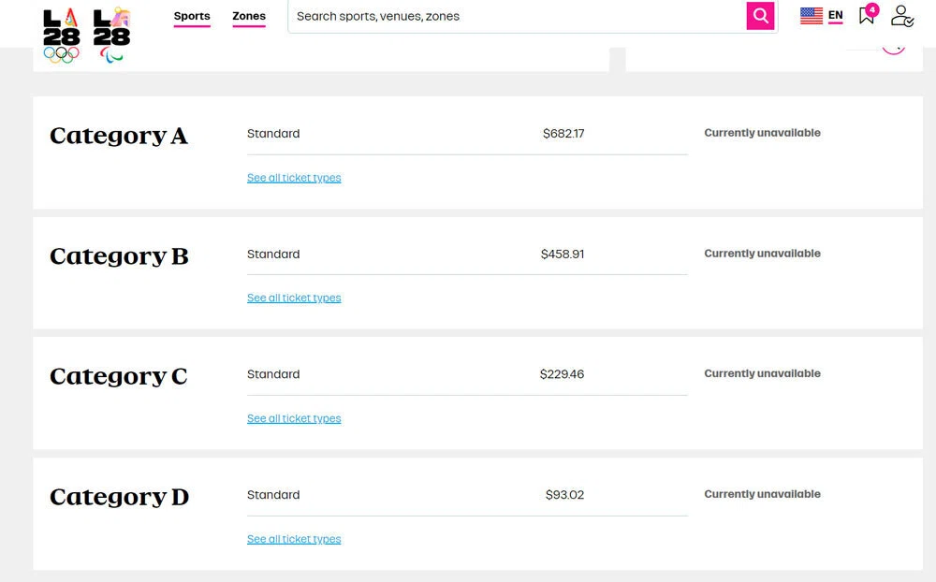Screen dimensions: 936x582
Task: See all ticket types for Category C
Action: pos(294,418)
